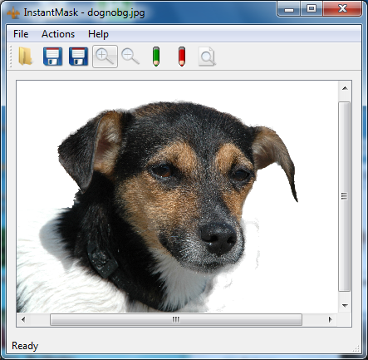Open the File menu
Image resolution: width=368 pixels, height=360 pixels.
pos(21,34)
